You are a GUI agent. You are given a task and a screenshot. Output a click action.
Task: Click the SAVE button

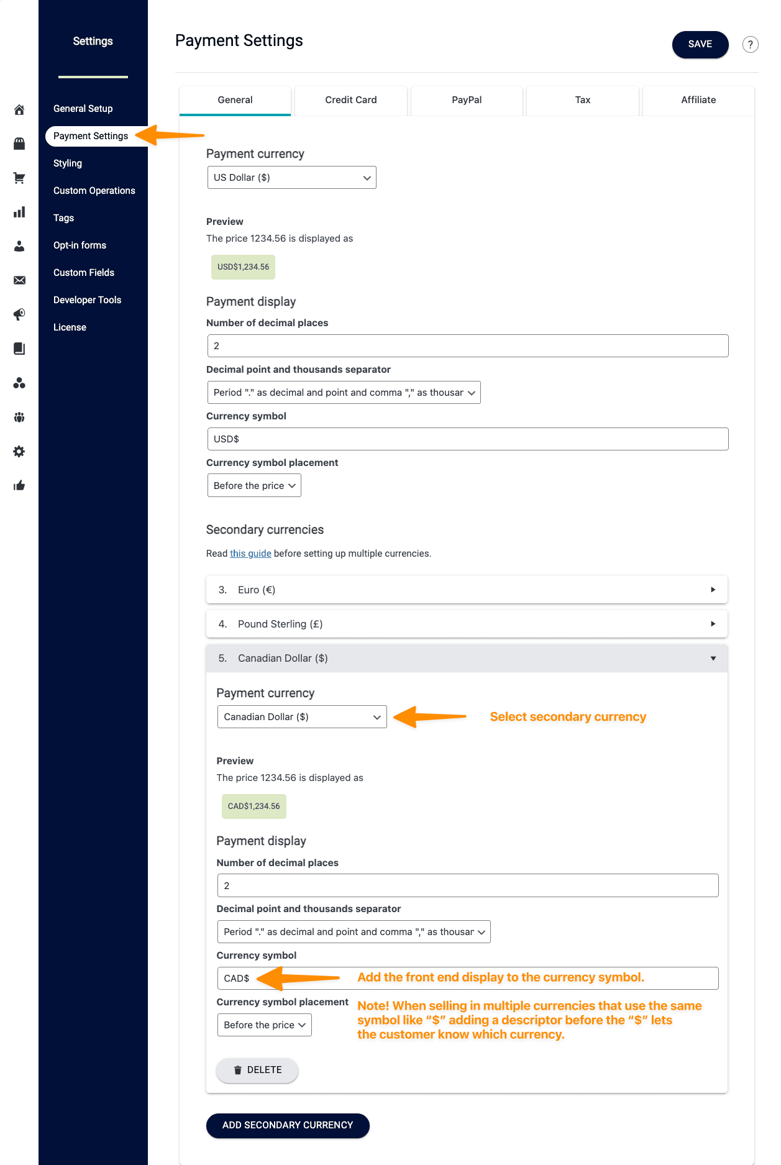click(700, 45)
